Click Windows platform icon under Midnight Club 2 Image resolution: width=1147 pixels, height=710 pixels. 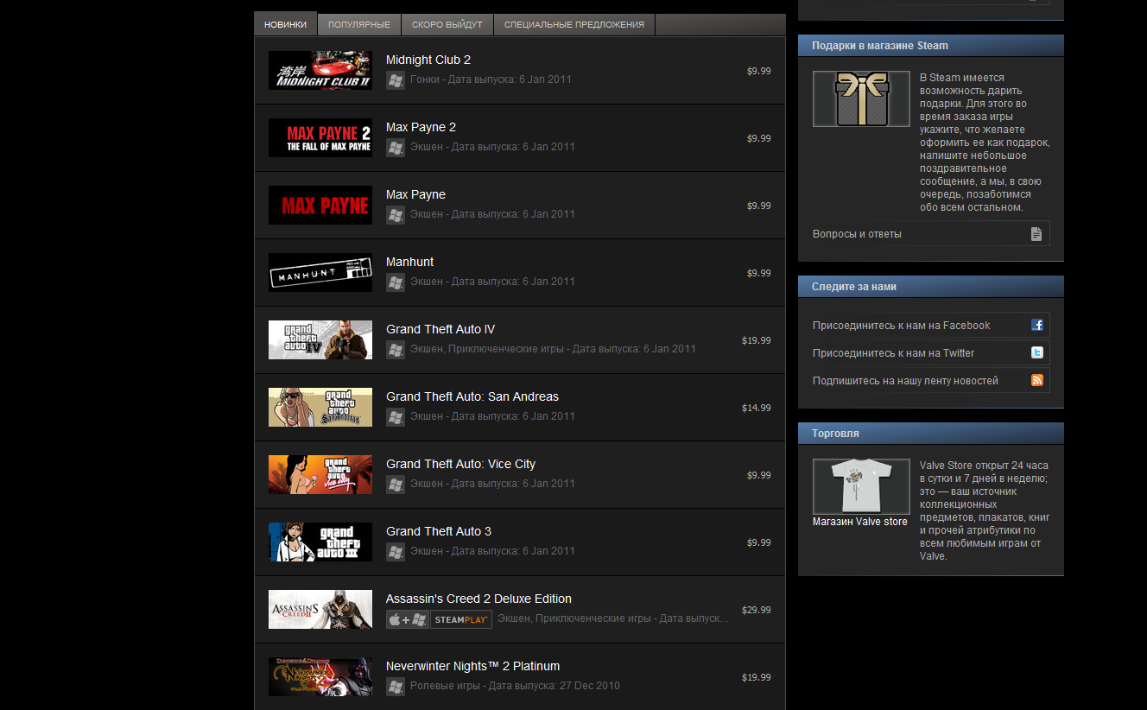click(396, 80)
